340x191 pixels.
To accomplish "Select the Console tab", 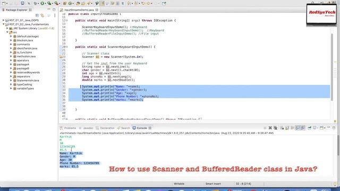I will point(142,128).
